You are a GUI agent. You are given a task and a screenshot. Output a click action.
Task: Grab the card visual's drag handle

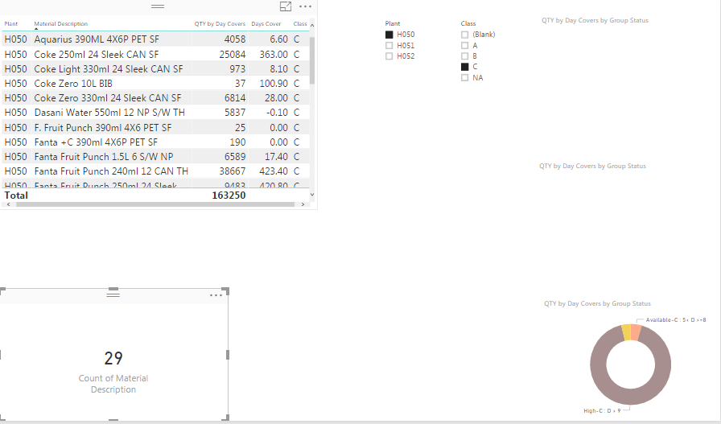(x=113, y=294)
